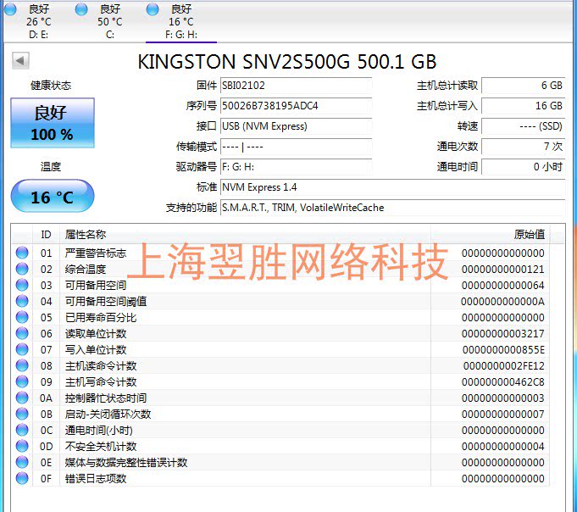Image resolution: width=577 pixels, height=512 pixels.
Task: Click rotation rate field ---- (SSD)
Action: tap(524, 126)
